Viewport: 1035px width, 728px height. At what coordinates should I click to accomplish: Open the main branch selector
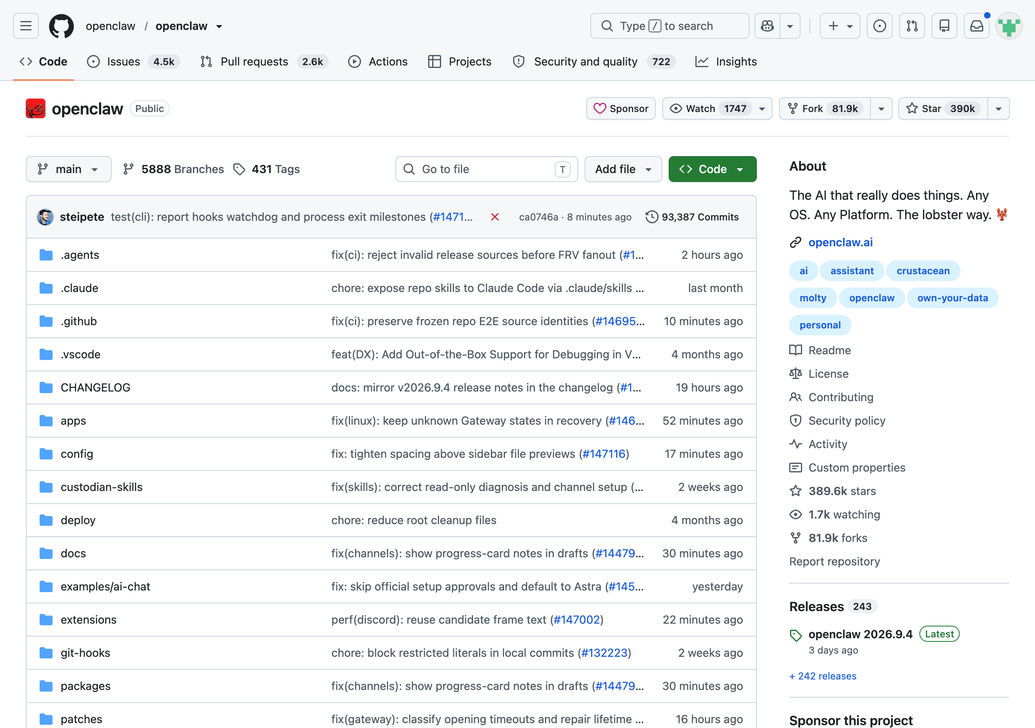pos(68,169)
